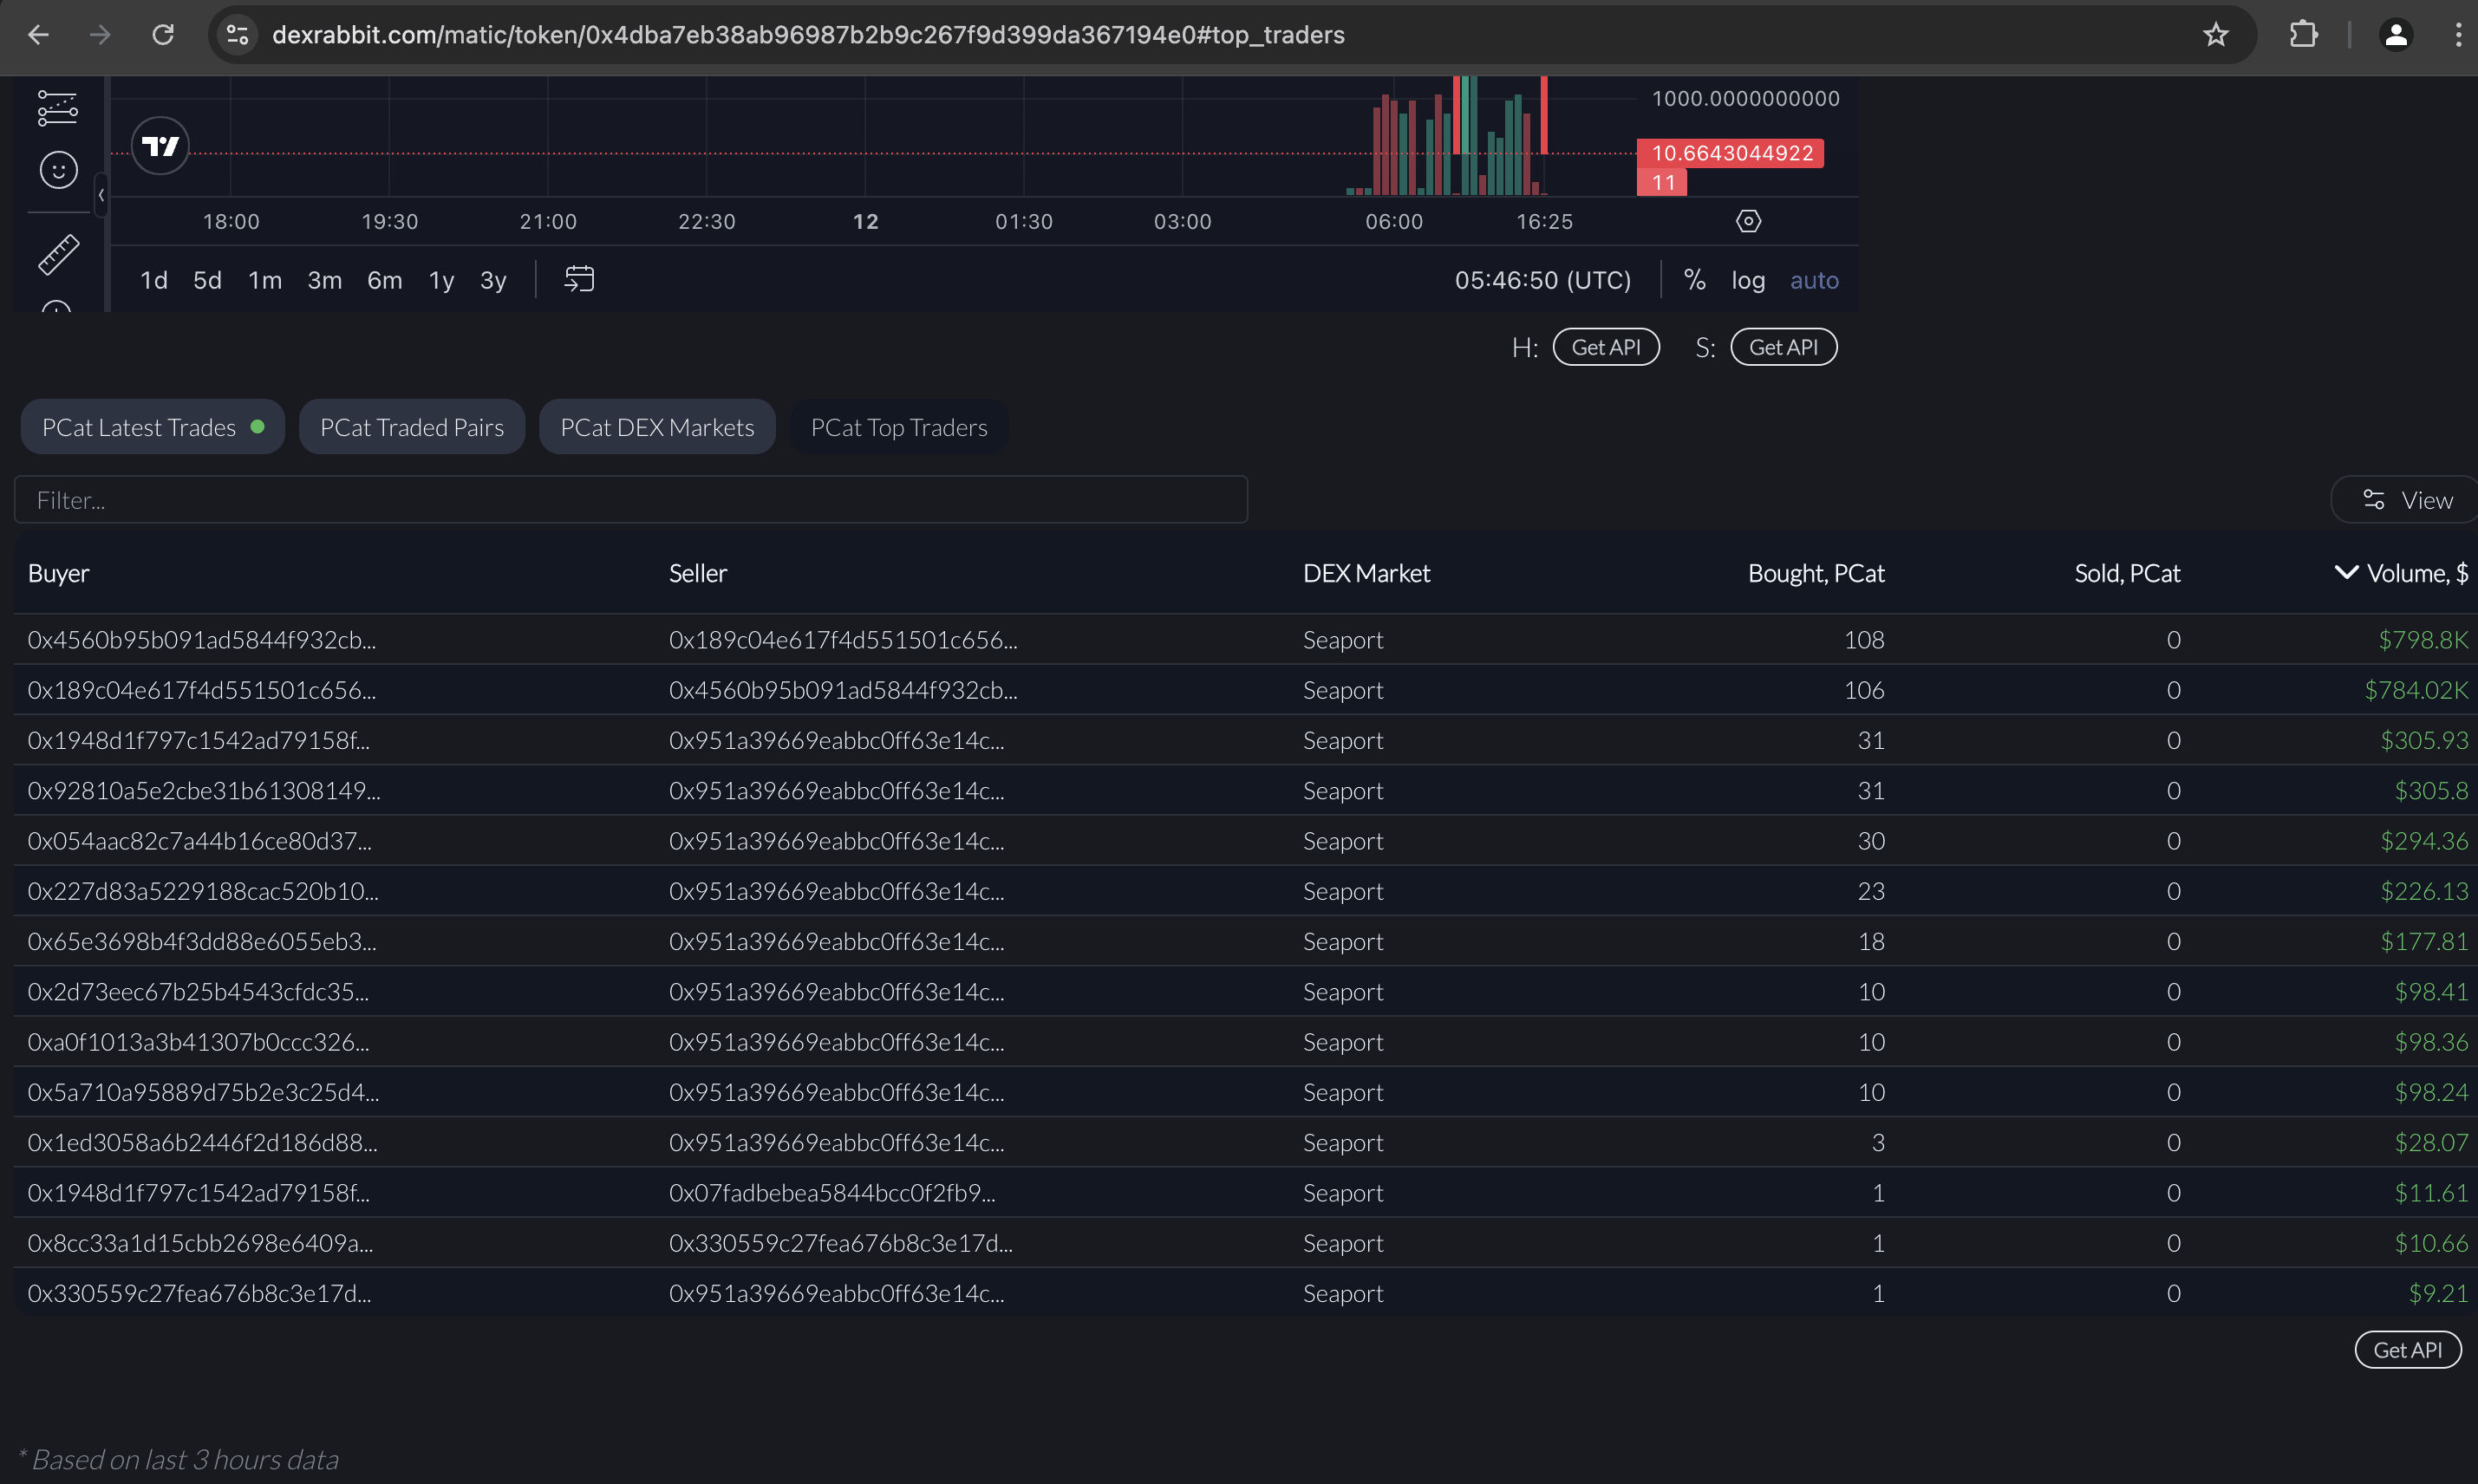
Task: Click the 10.6643044922 price label
Action: [1731, 153]
